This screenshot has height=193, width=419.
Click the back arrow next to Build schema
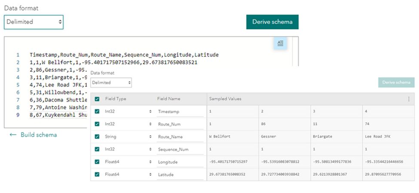point(13,135)
